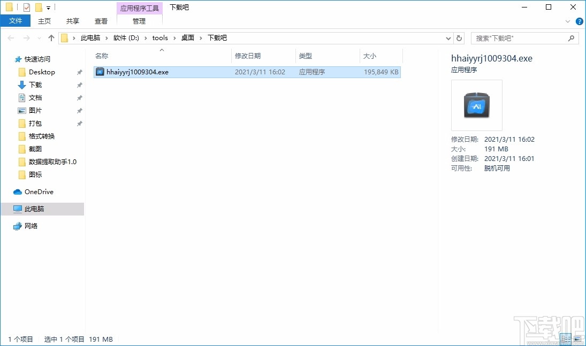Open the 管理 application tools tab
Viewport: 586px width, 346px height.
(139, 21)
